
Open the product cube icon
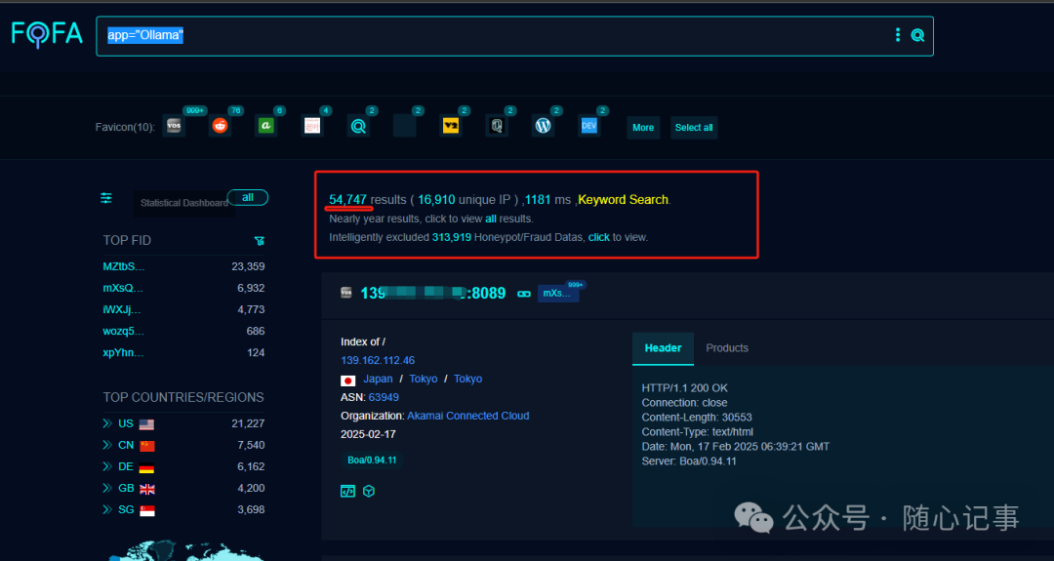tap(368, 491)
